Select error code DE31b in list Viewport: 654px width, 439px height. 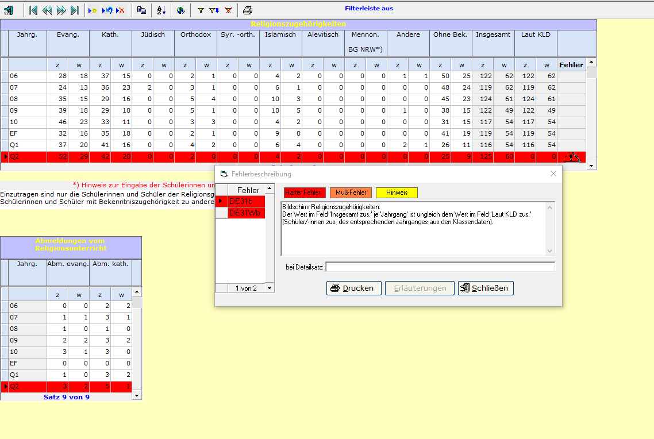coord(247,201)
